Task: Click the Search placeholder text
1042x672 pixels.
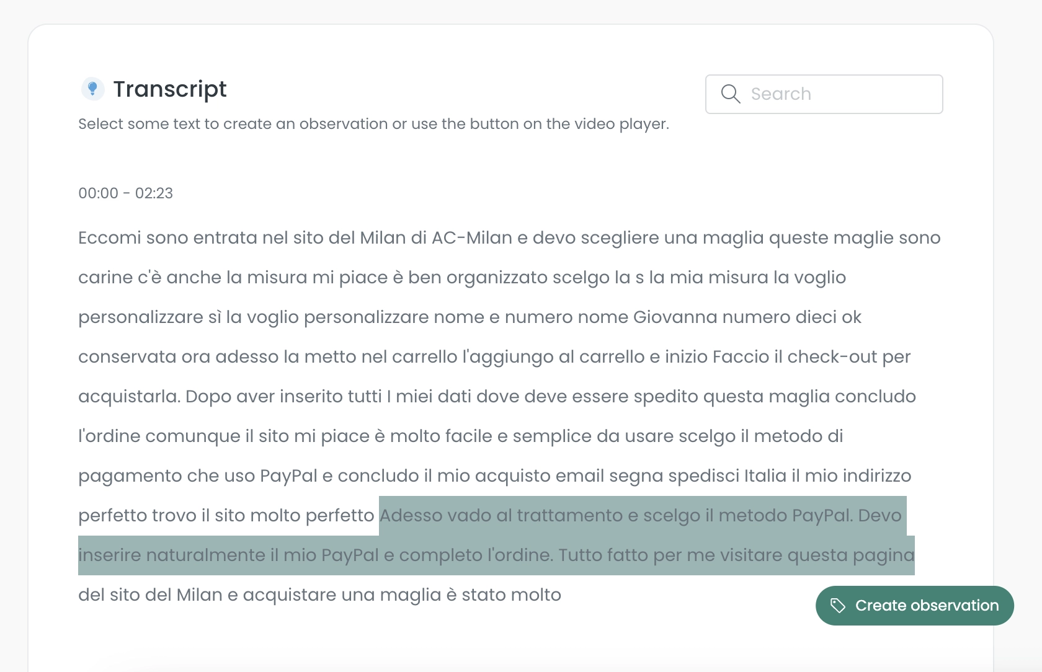Action: pyautogui.click(x=781, y=94)
